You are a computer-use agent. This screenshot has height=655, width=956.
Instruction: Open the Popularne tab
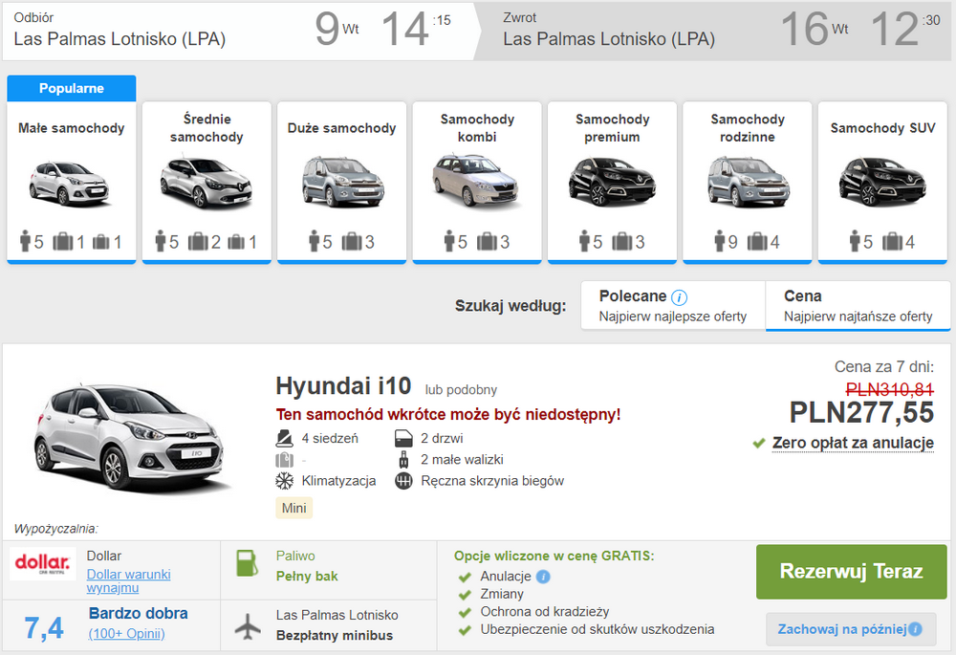(72, 88)
